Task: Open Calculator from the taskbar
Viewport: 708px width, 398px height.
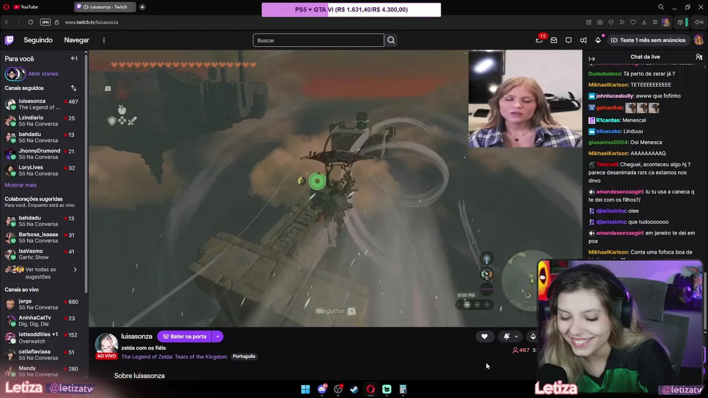Action: (403, 389)
